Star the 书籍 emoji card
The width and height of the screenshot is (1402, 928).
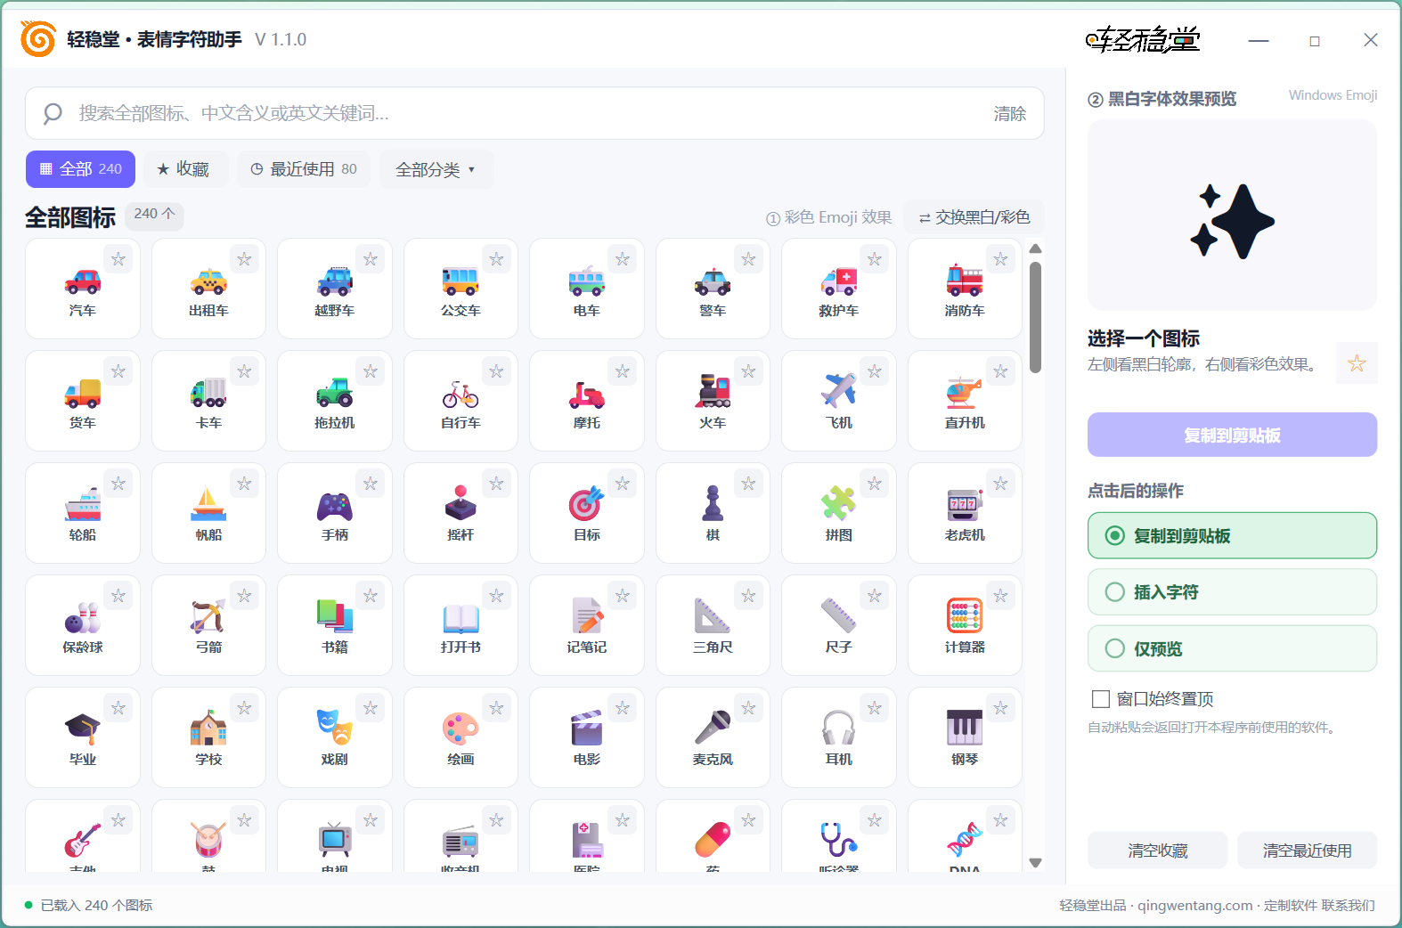[371, 596]
